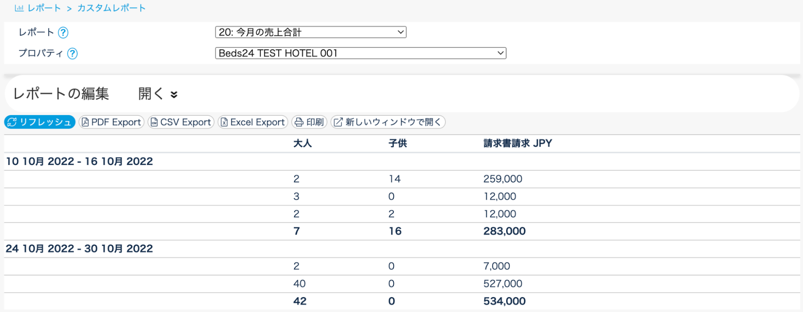Open report via 新しいウィンドウで開く
The image size is (803, 312).
pyautogui.click(x=388, y=122)
